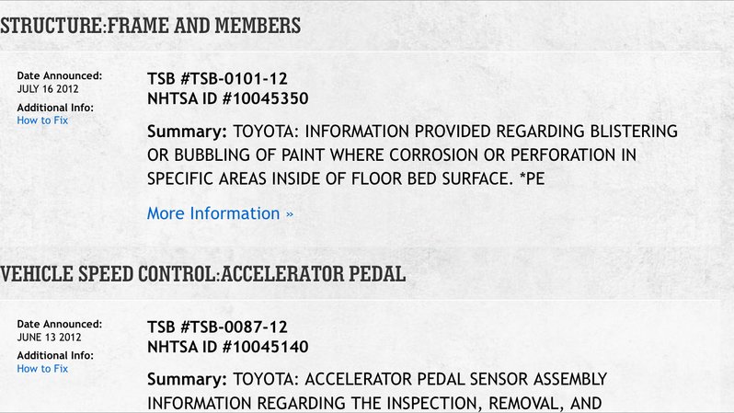The width and height of the screenshot is (734, 413).
Task: Click the JUNE 13 2012 date
Action: (49, 338)
